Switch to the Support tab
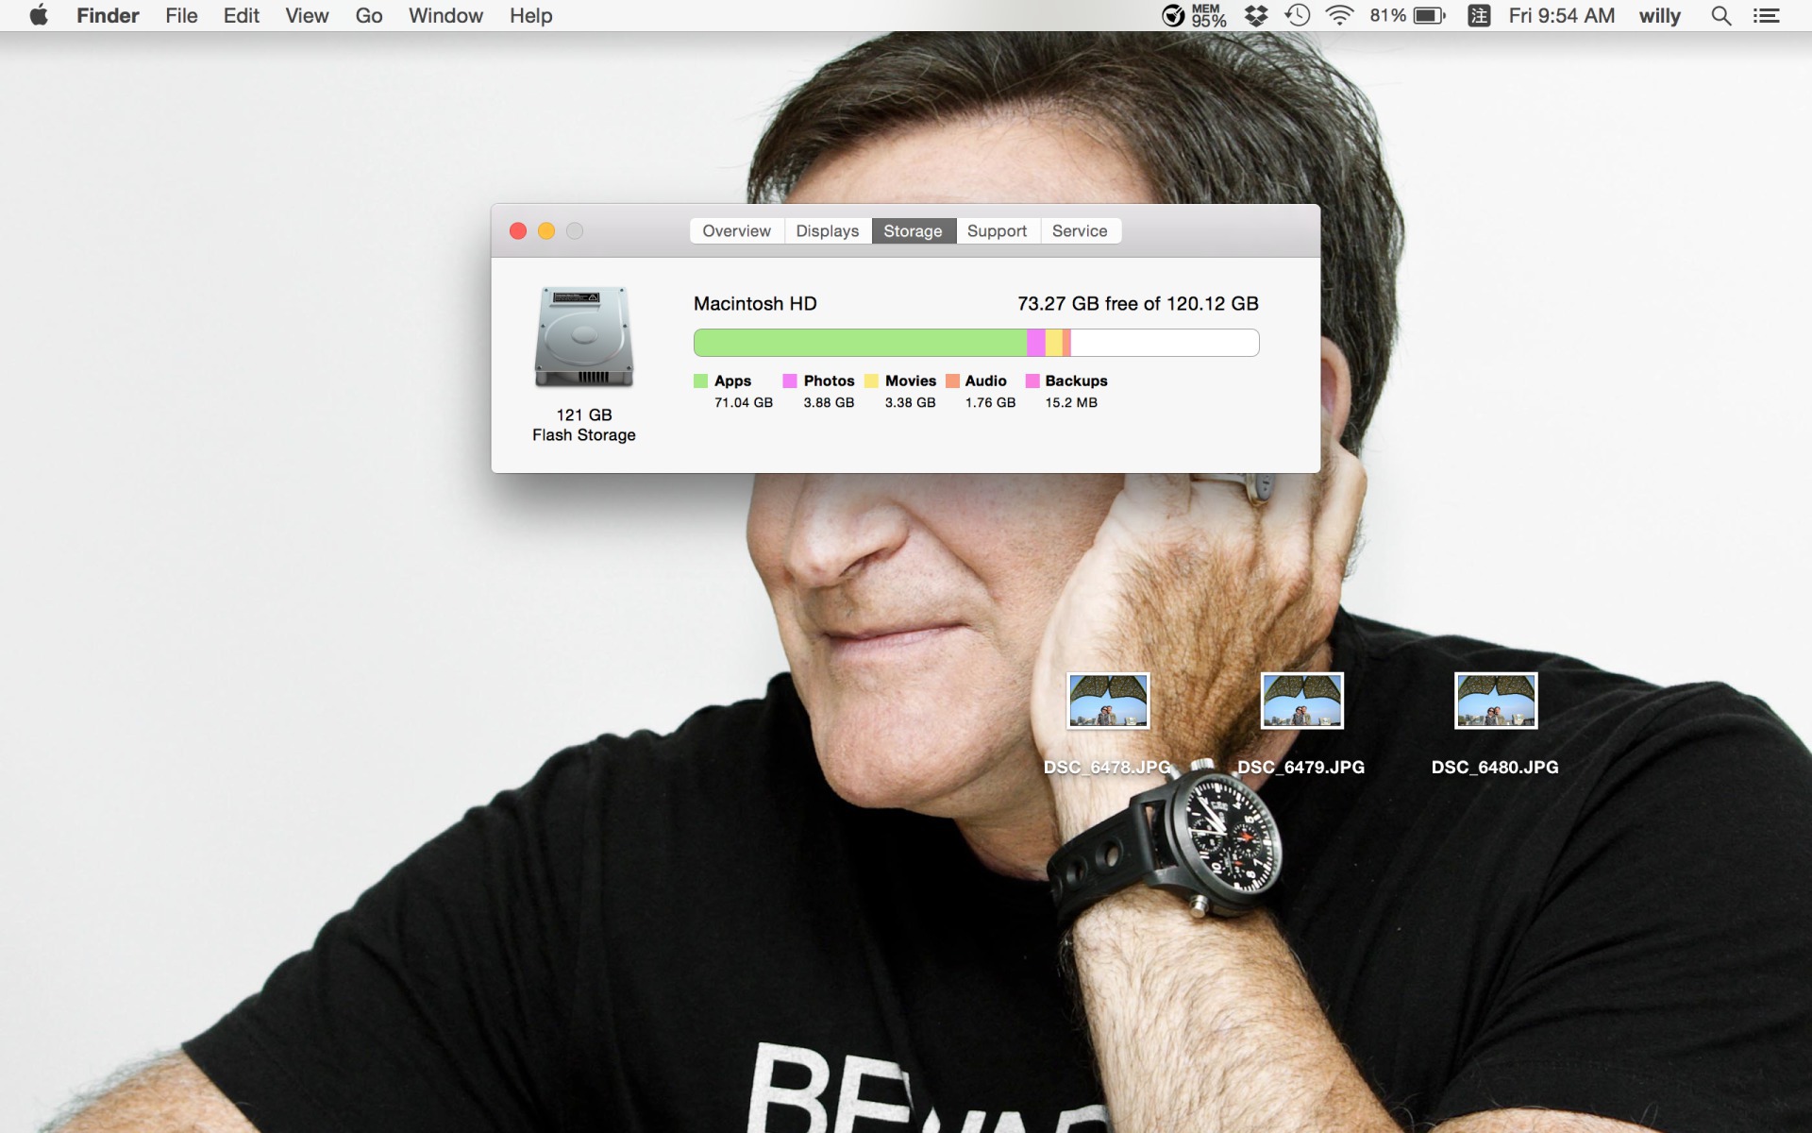Image resolution: width=1812 pixels, height=1133 pixels. pyautogui.click(x=997, y=231)
